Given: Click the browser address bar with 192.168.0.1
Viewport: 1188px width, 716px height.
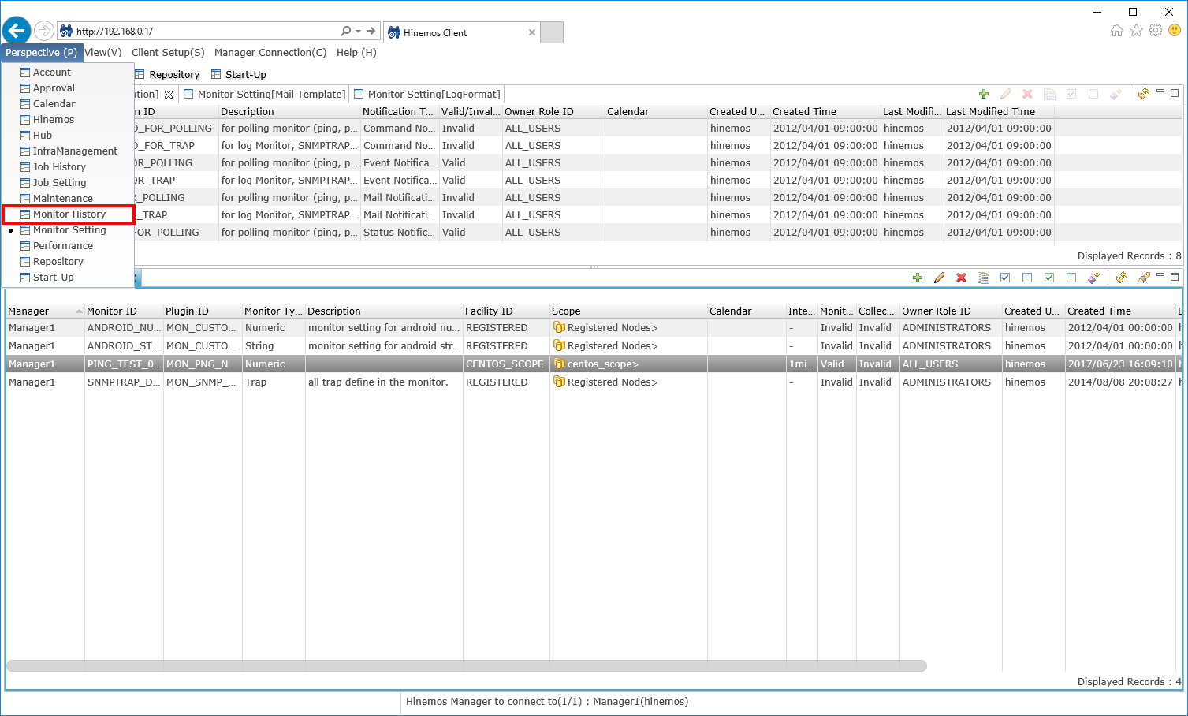Looking at the screenshot, I should tap(205, 32).
